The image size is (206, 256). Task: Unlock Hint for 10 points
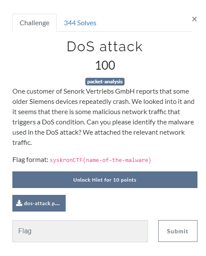coord(105,179)
